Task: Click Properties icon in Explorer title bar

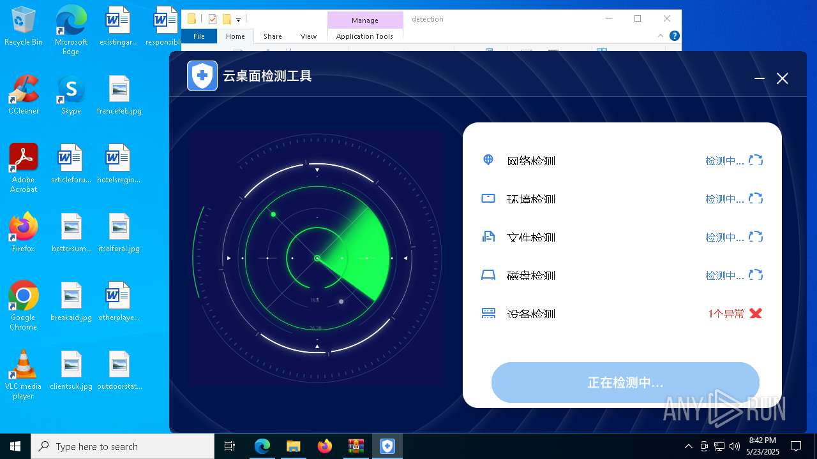Action: [213, 19]
